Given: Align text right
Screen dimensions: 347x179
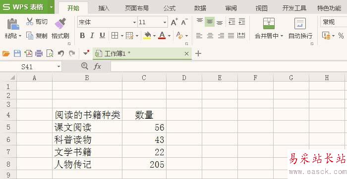Looking at the screenshot, I should 221,35.
